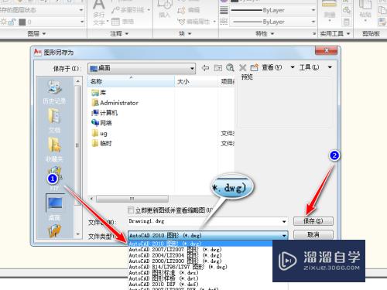The image size is (387, 290).
Task: Click the 取消 cancel button
Action: pos(313,235)
